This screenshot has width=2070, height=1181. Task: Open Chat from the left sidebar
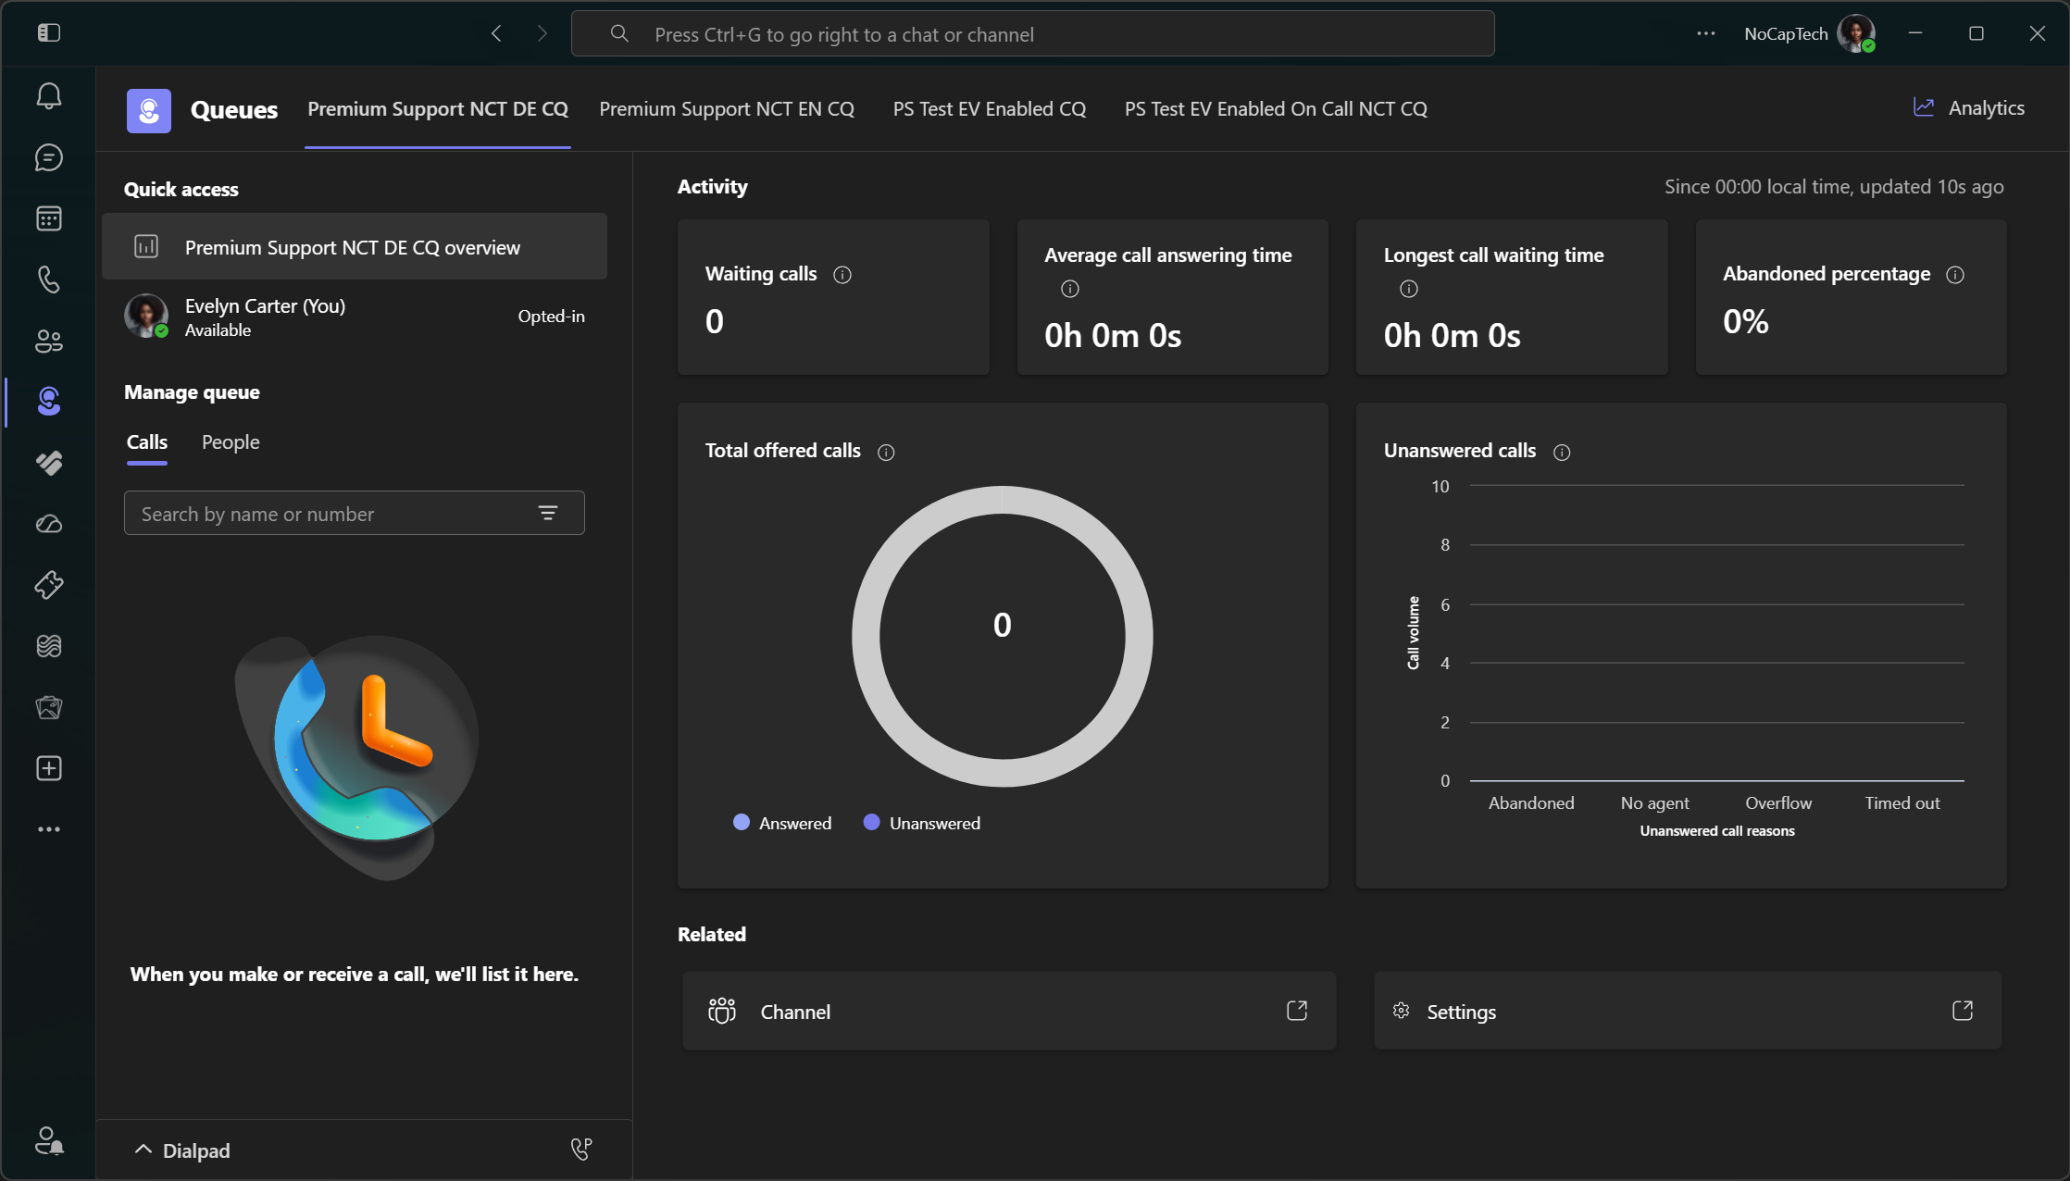[49, 157]
